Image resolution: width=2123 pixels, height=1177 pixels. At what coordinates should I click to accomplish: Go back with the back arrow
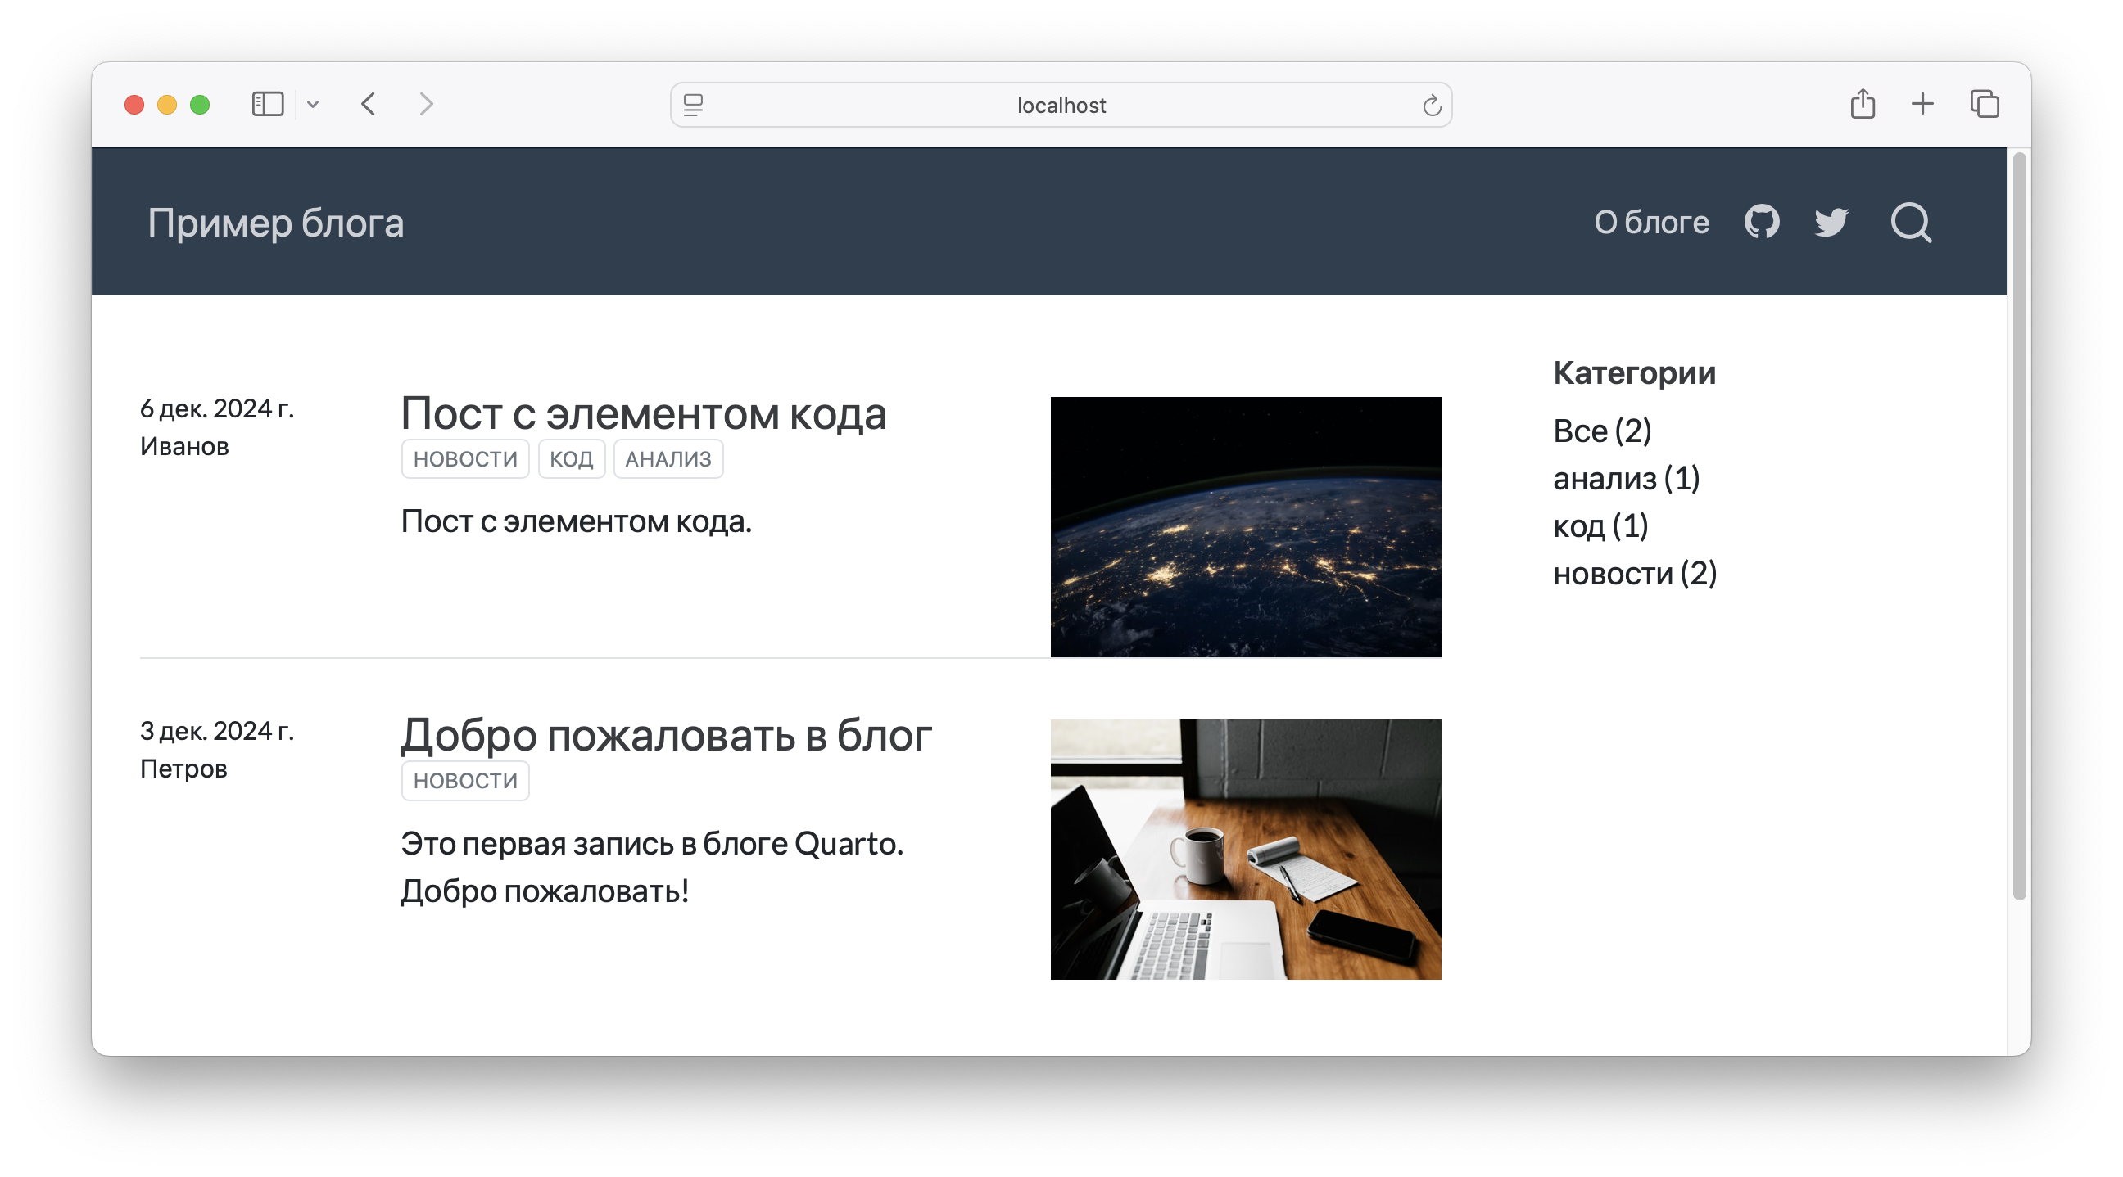tap(369, 105)
